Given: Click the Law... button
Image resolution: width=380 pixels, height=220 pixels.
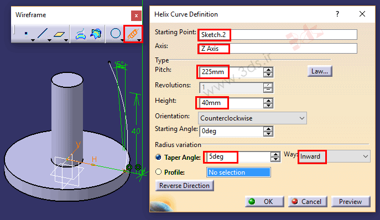Looking at the screenshot, I should point(320,71).
